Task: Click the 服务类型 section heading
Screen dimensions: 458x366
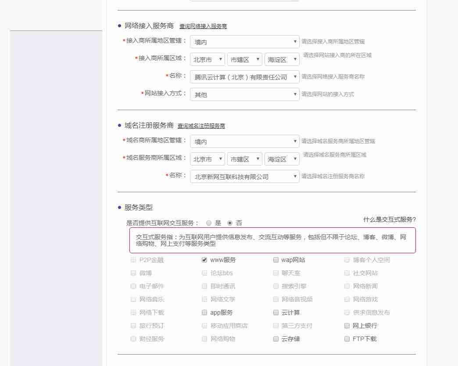Action: tap(139, 208)
